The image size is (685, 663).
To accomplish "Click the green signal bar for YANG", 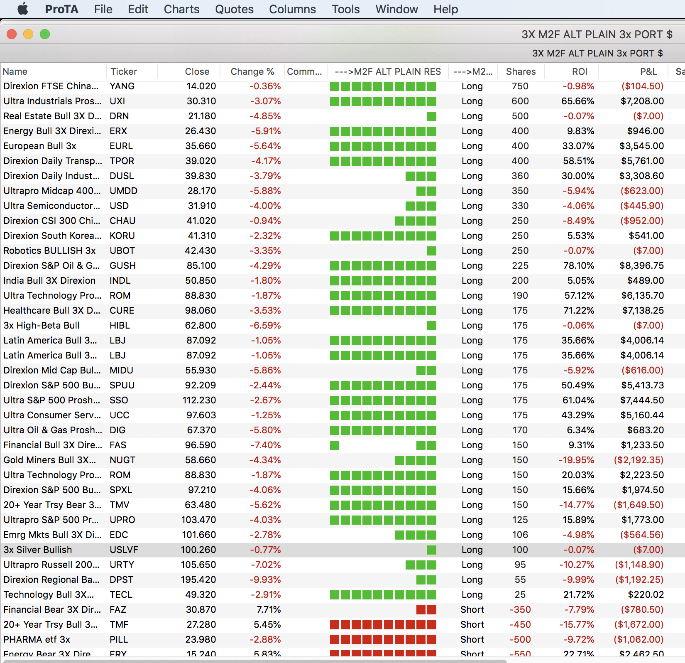I will 383,86.
